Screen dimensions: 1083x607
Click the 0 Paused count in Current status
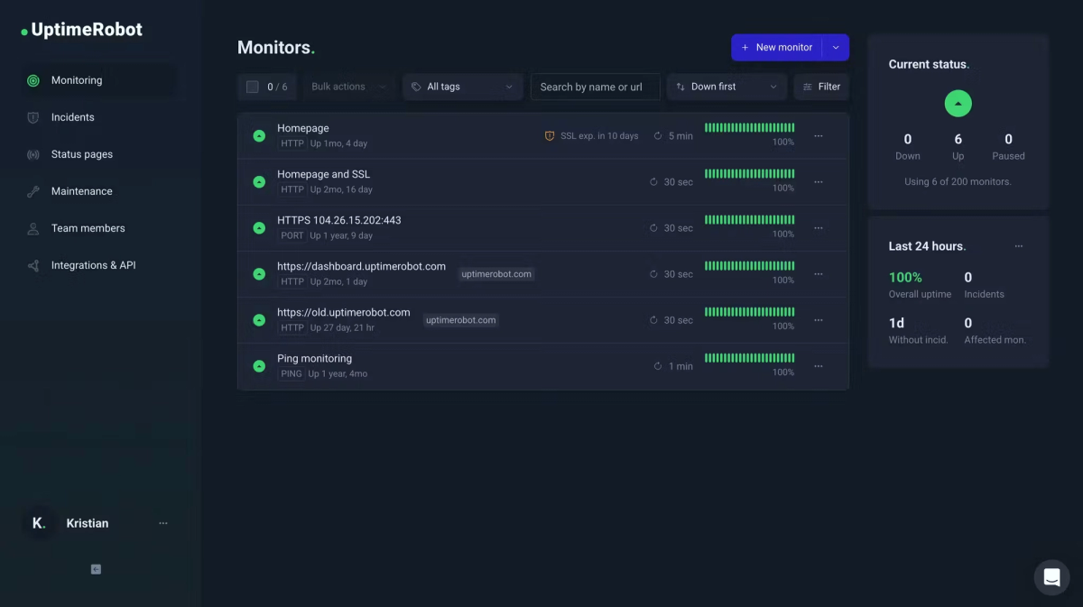click(x=1008, y=139)
